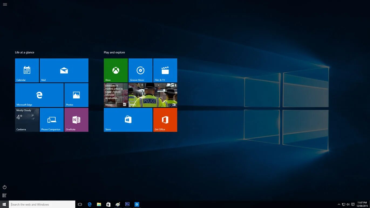370x208 pixels.
Task: Open the Canberra weather tile
Action: [27, 120]
